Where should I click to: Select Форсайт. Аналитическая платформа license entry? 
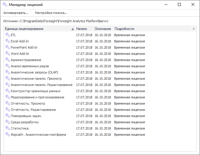click(38, 135)
